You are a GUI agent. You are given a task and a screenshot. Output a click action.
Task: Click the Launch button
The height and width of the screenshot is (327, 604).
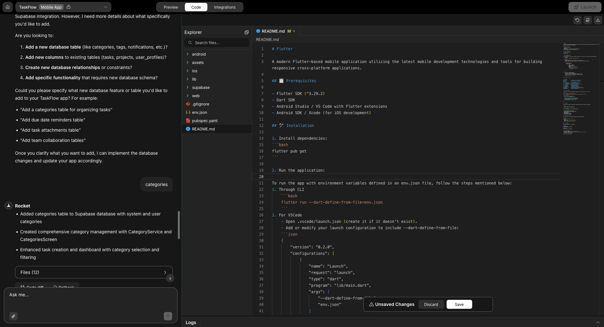coord(585,7)
